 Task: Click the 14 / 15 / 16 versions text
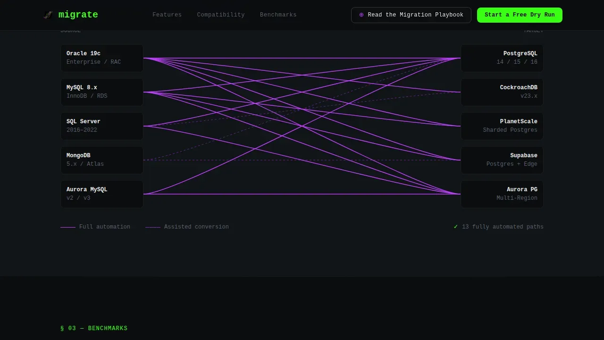tap(517, 62)
